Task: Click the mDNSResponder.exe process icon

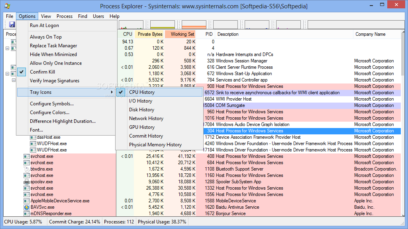Action: 27,213
